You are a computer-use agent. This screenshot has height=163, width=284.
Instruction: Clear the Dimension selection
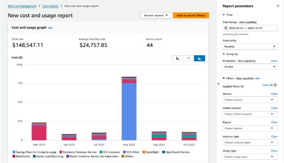click(274, 61)
